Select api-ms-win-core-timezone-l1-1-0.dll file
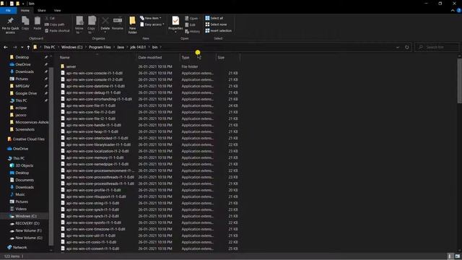Screen dimensions: 462x260 (x=95, y=229)
